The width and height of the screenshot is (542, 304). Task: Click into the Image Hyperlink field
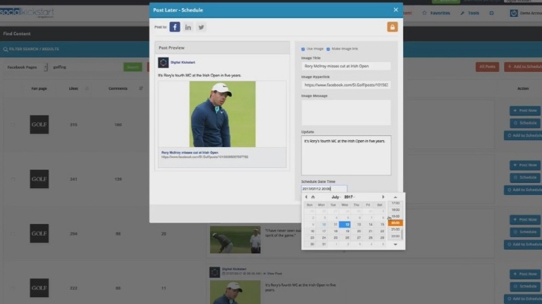346,85
